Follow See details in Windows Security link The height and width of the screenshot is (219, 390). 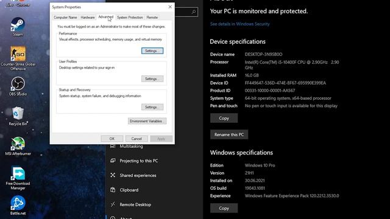click(239, 24)
